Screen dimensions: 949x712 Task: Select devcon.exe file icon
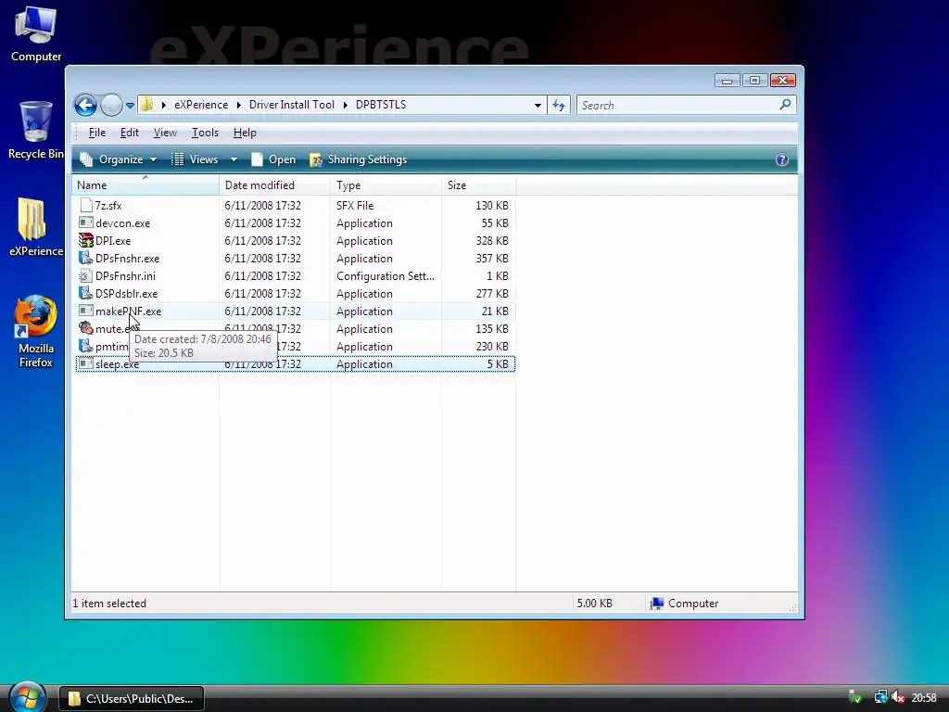[86, 222]
